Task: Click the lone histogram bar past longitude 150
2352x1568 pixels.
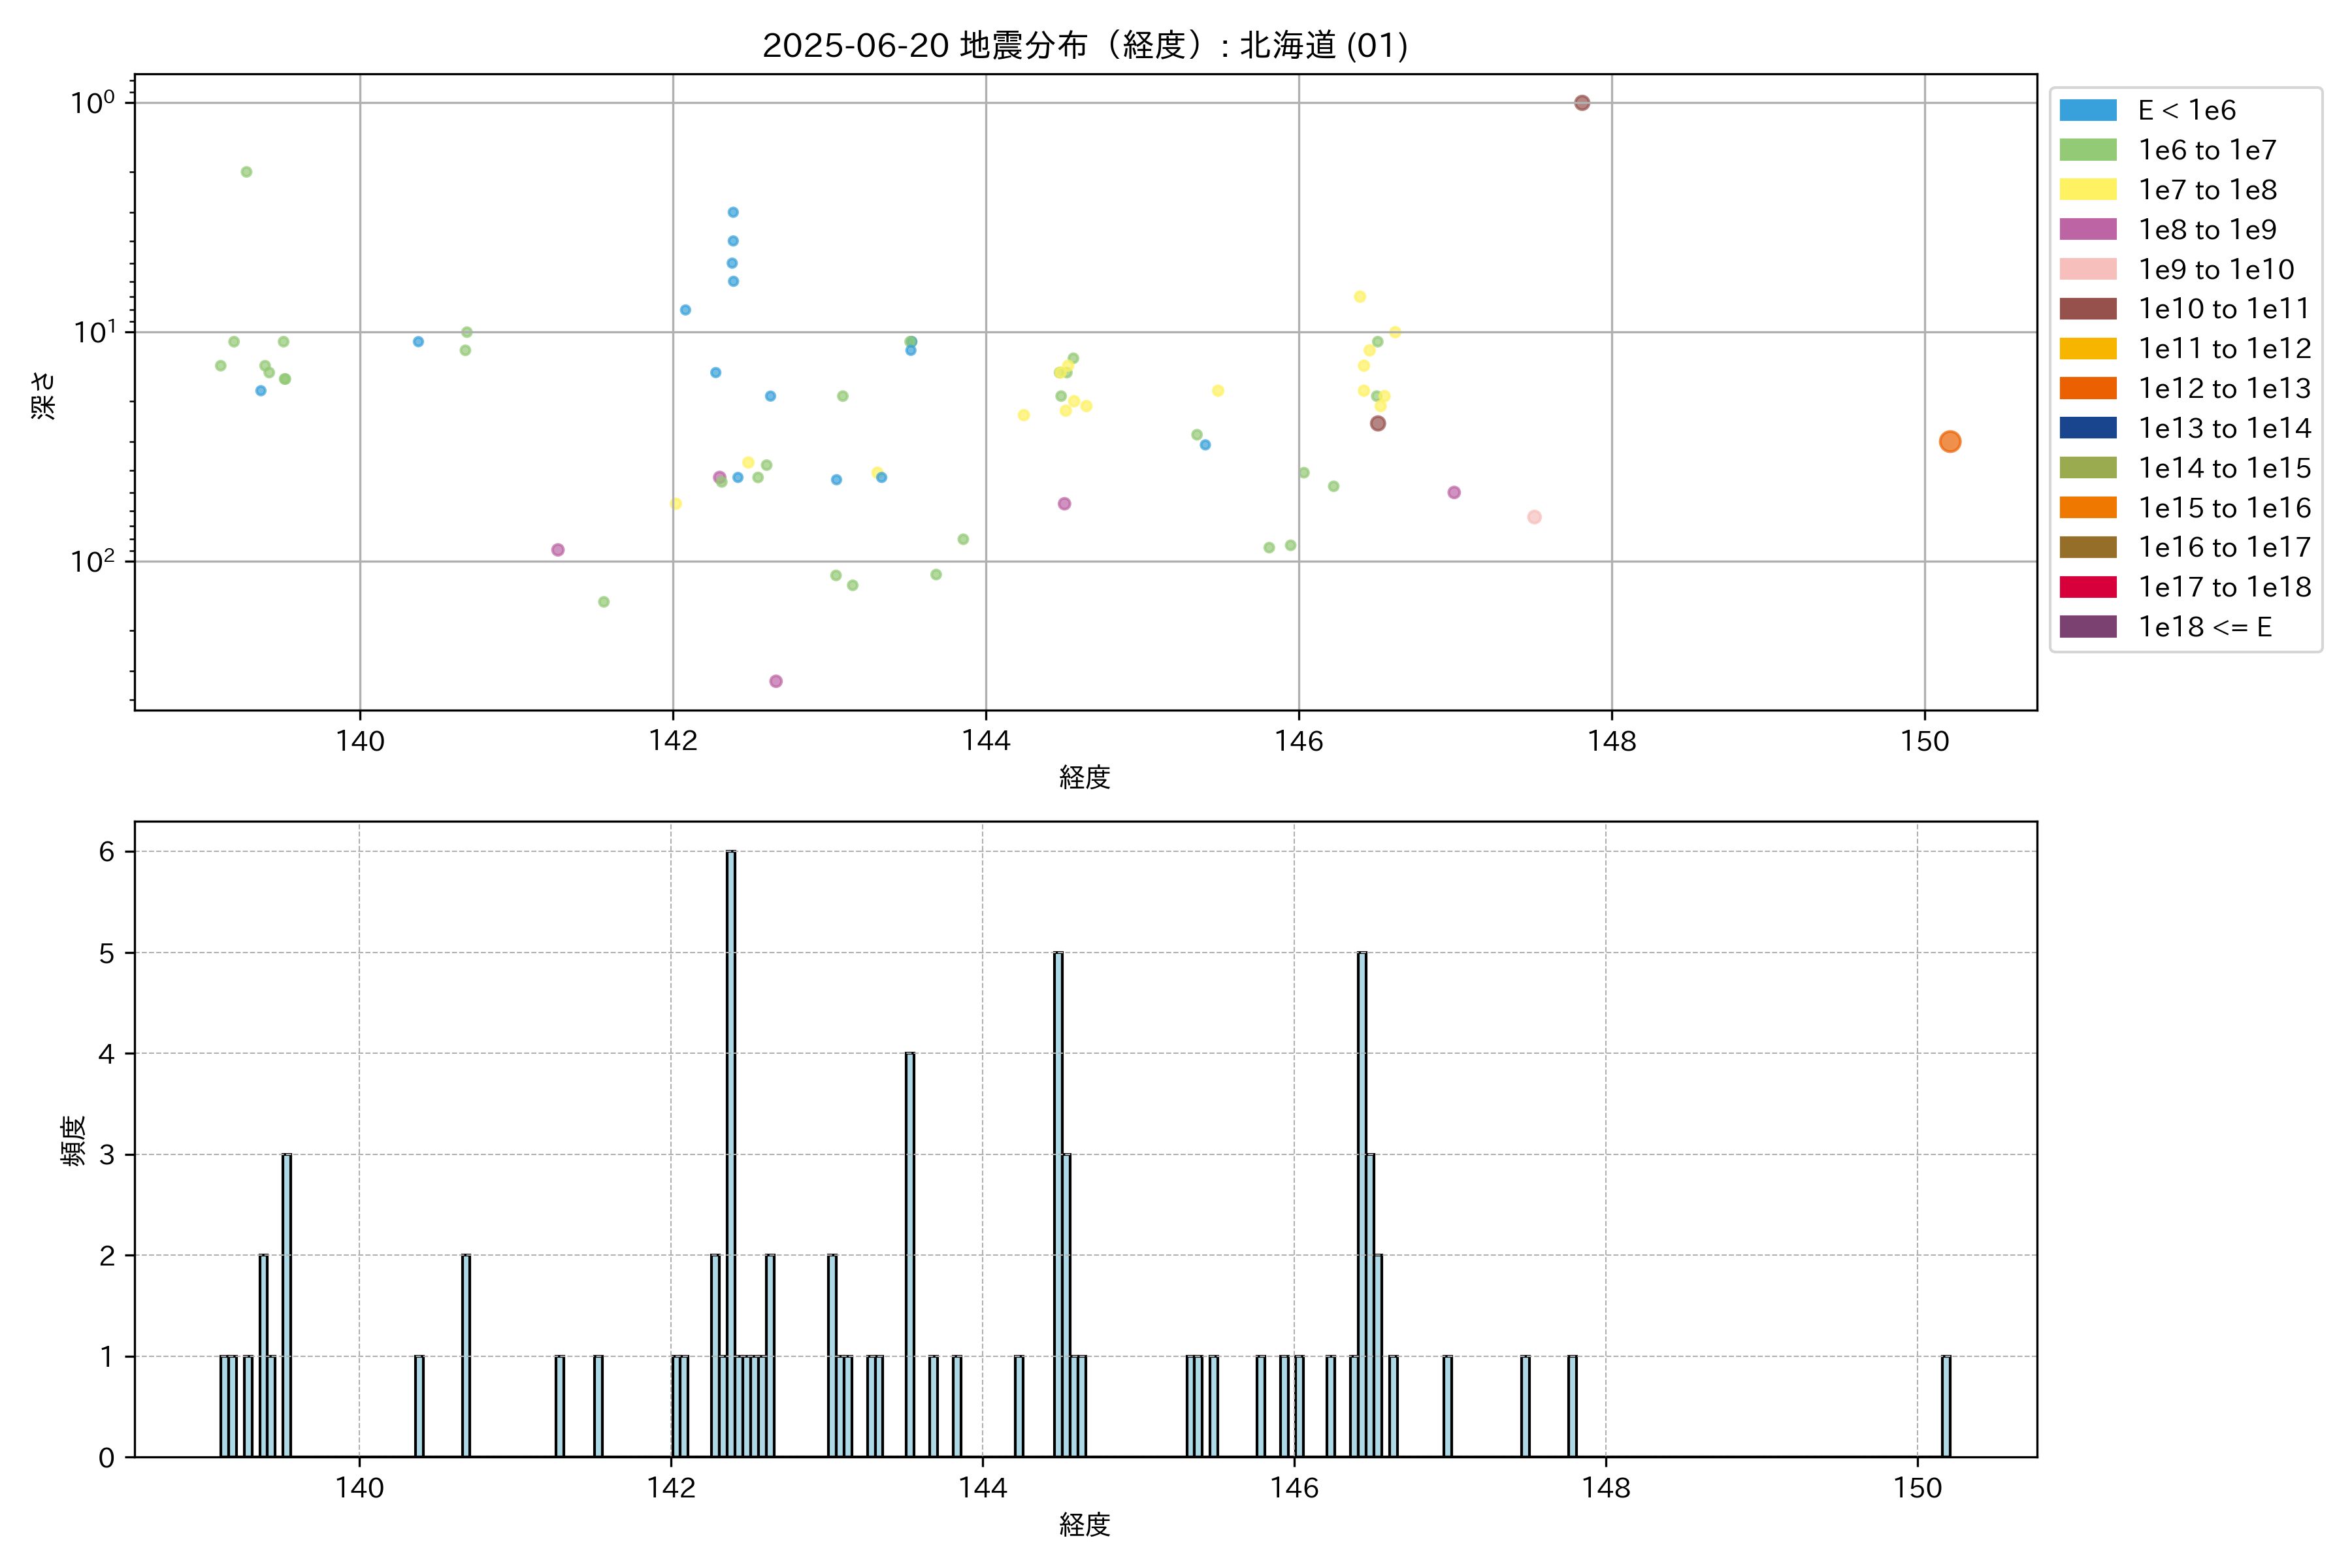Action: 1945,1405
